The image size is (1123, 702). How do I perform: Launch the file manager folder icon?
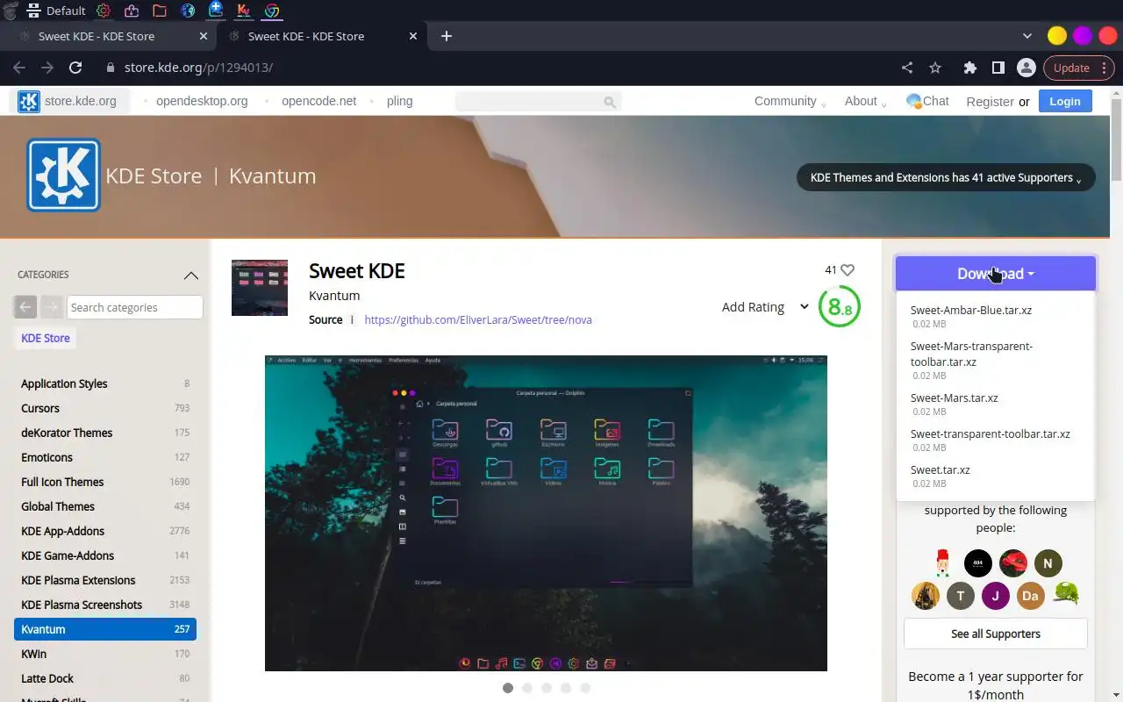[160, 11]
